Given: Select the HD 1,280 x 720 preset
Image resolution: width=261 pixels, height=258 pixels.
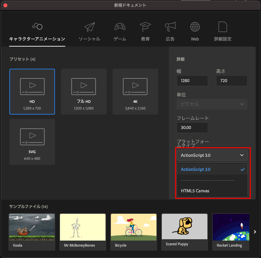Looking at the screenshot, I should pyautogui.click(x=32, y=91).
